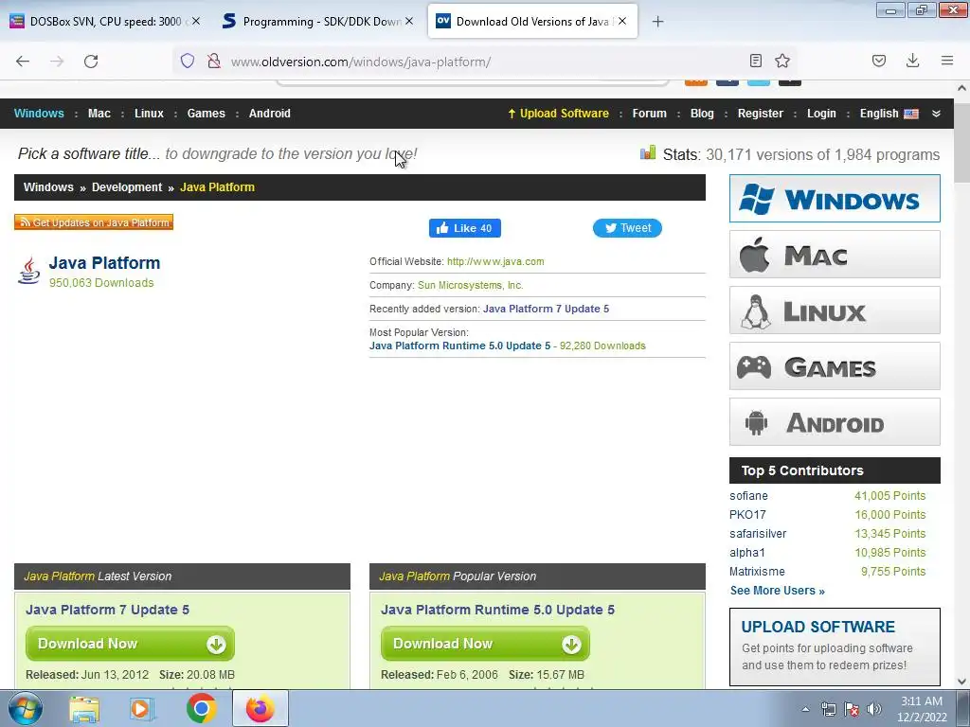The width and height of the screenshot is (970, 727).
Task: Open recently added Java Platform 7 Update 5
Action: tap(546, 309)
